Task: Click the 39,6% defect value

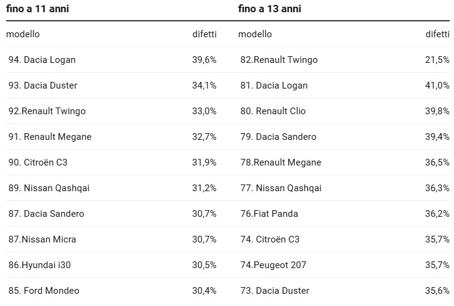Action: point(205,60)
